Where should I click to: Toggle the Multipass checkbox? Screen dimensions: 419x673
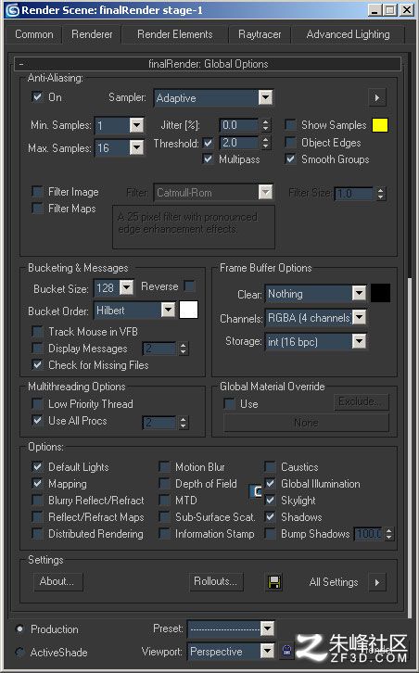click(209, 159)
